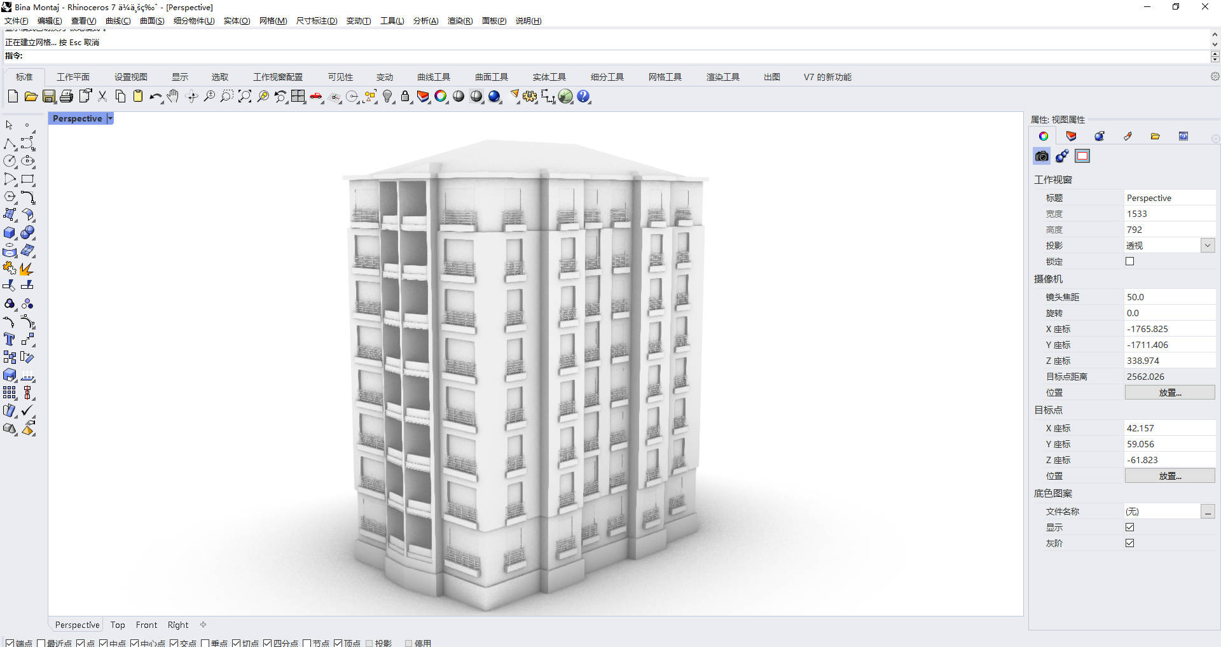This screenshot has width=1221, height=647.
Task: Open the layers panel icon in properties
Action: (1072, 136)
